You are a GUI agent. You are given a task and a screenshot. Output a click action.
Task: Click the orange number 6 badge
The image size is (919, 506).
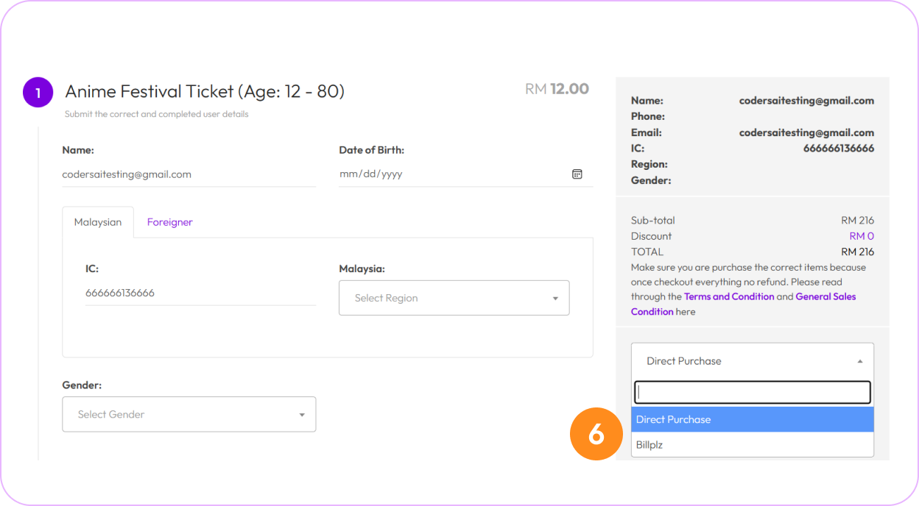(596, 434)
